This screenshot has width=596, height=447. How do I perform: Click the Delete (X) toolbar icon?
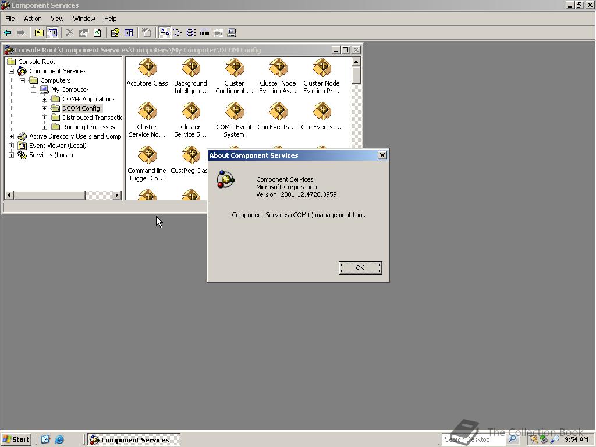(x=70, y=33)
